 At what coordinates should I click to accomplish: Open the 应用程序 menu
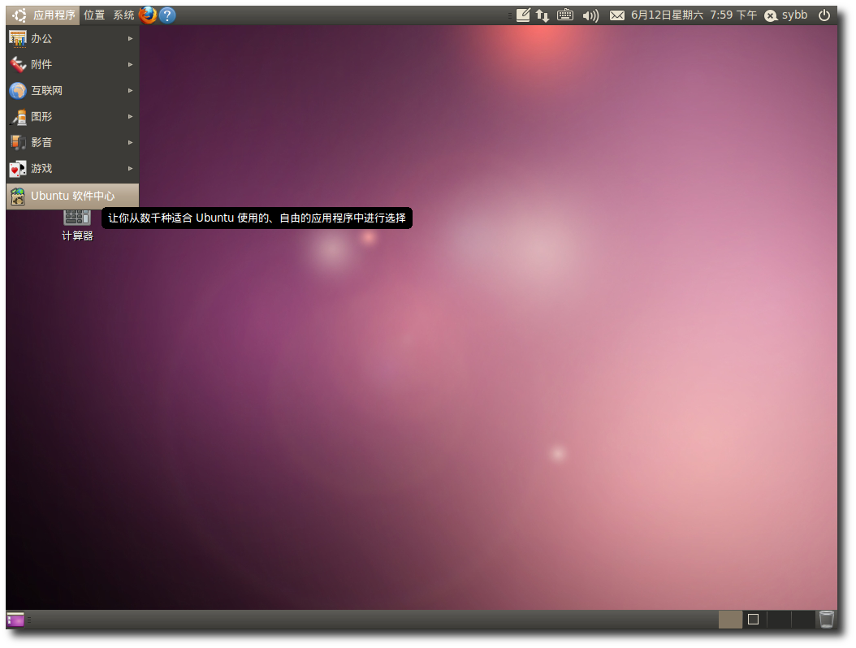pos(44,15)
